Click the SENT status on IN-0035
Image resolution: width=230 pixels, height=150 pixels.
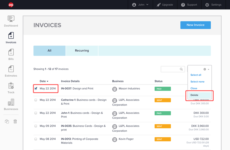click(163, 126)
